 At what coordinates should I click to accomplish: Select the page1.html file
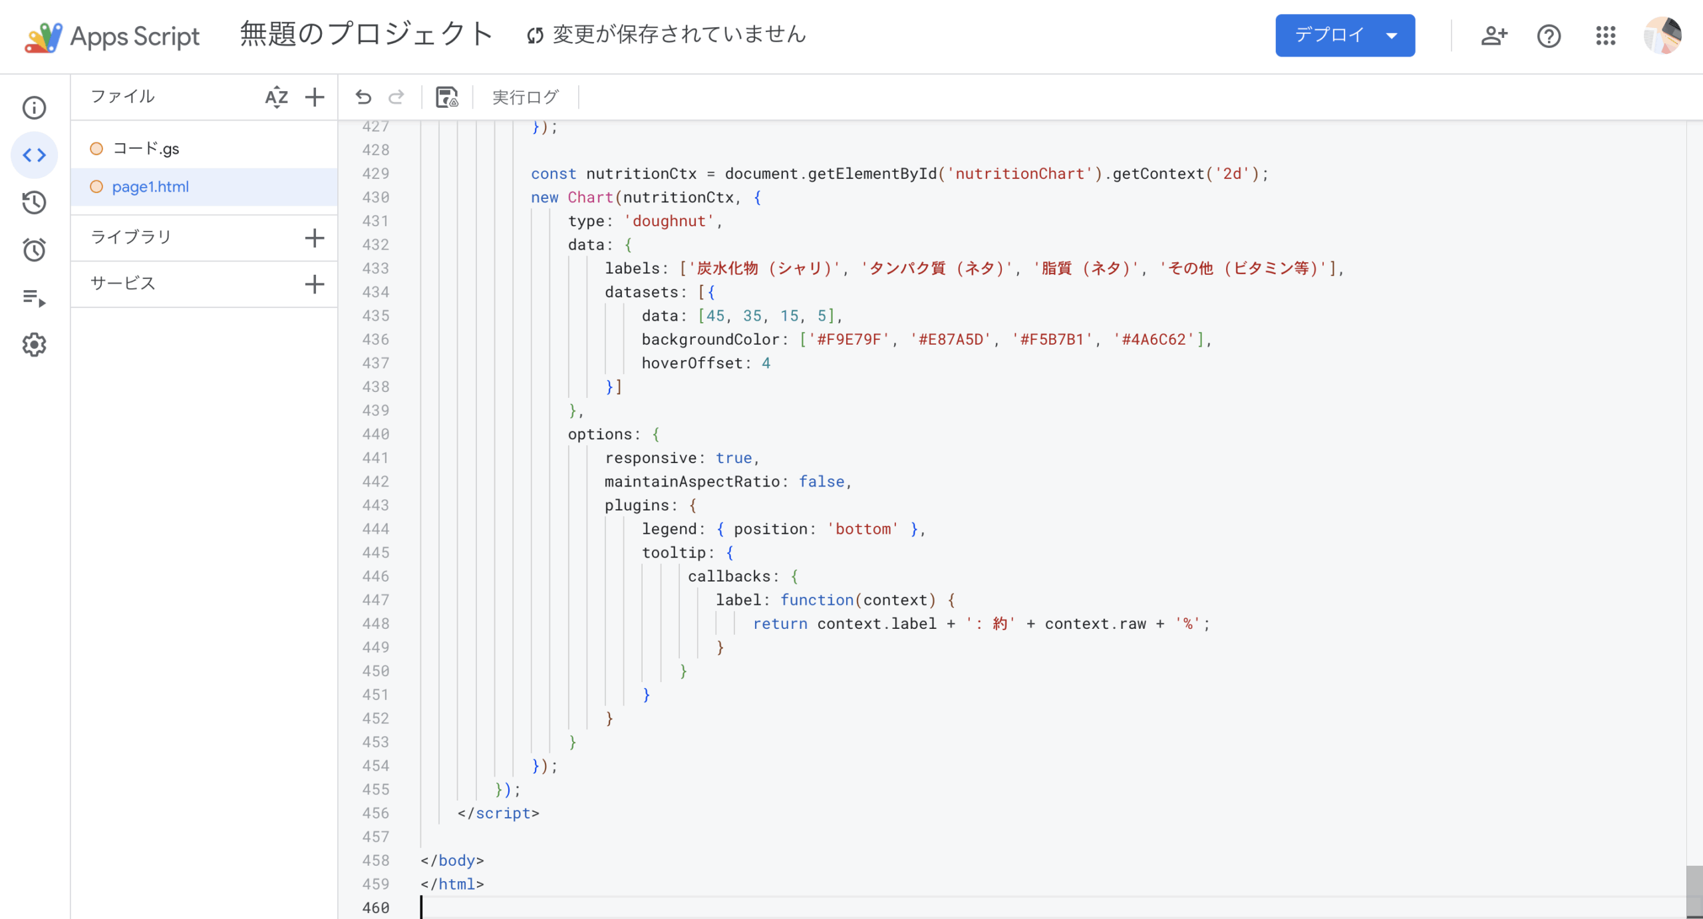click(204, 187)
